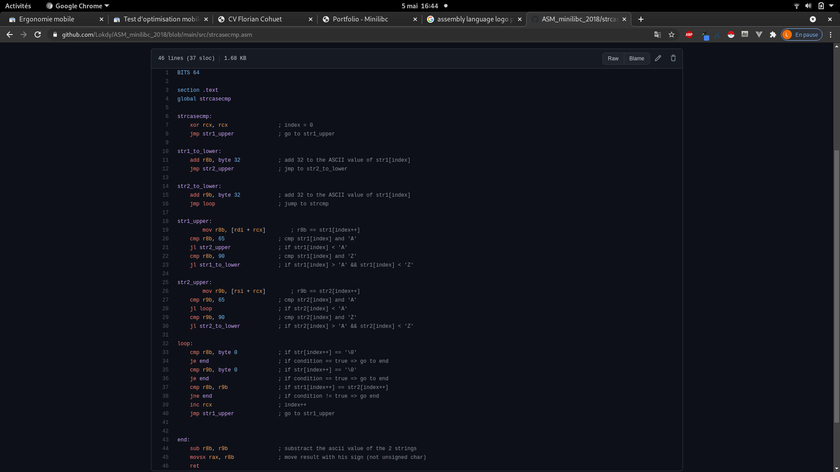
Task: Select line number 6 of the code
Action: 167,116
